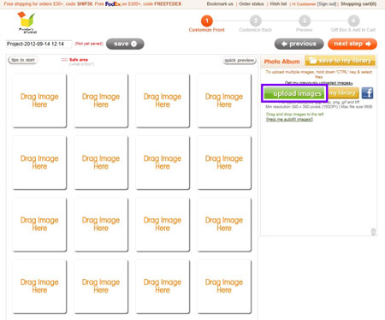
Task: Open my library button
Action: point(343,93)
